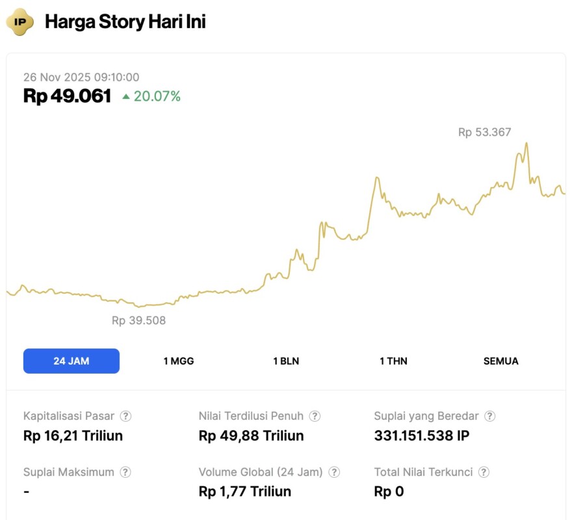Show the 1 THN price history
Image resolution: width=570 pixels, height=520 pixels.
[393, 361]
